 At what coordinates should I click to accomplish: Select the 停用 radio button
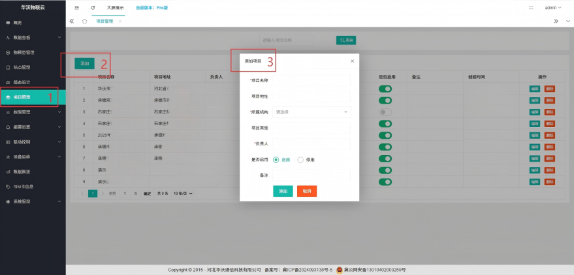pos(300,159)
